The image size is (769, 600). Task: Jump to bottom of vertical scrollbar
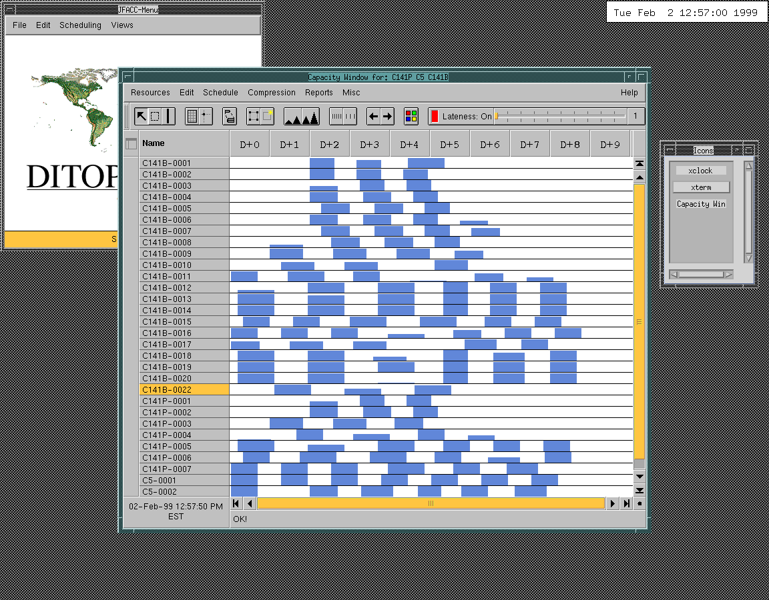point(639,491)
